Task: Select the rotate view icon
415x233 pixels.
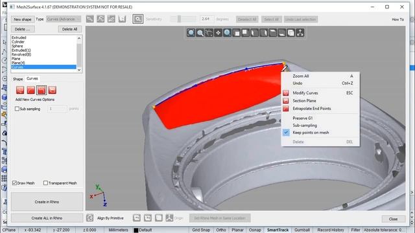Action: tap(209, 33)
